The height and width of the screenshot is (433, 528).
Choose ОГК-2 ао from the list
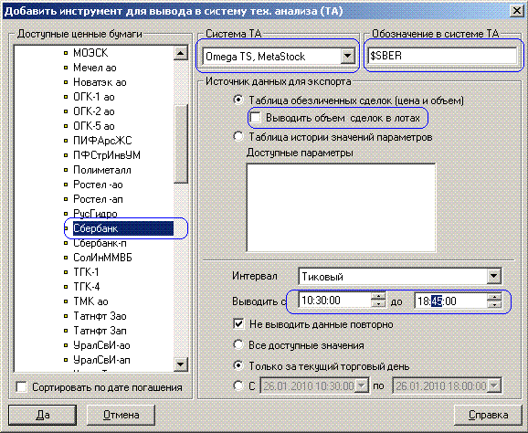point(94,111)
